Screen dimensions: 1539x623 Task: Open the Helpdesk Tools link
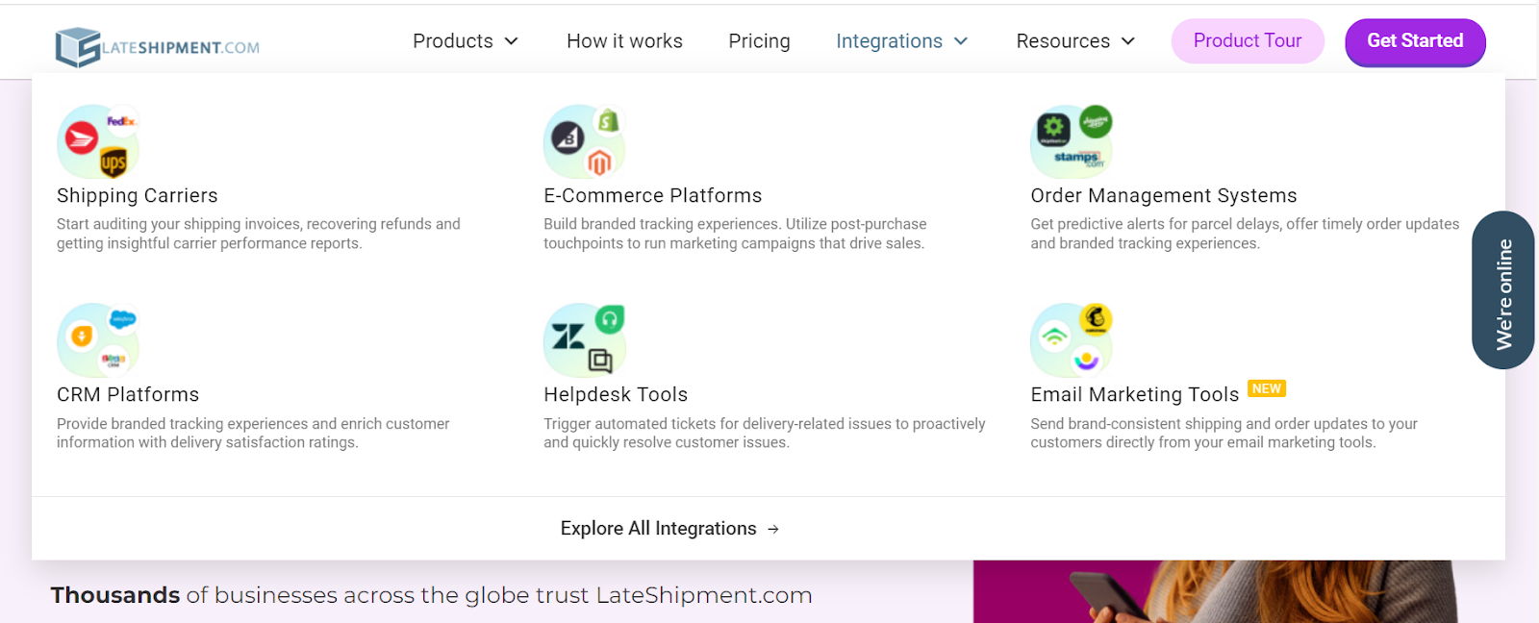point(616,394)
